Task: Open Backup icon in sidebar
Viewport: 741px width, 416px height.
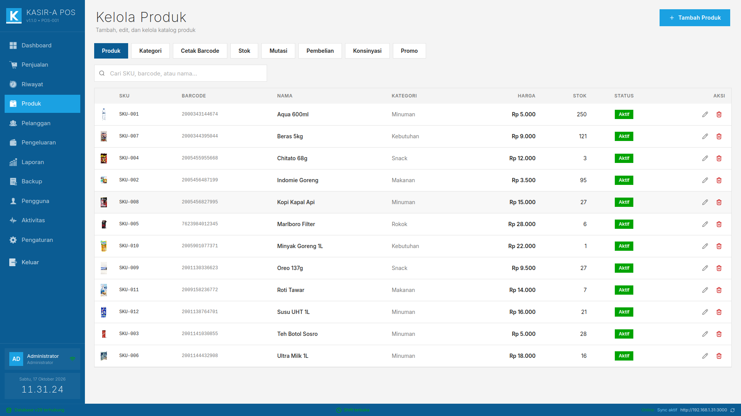Action: pyautogui.click(x=13, y=181)
